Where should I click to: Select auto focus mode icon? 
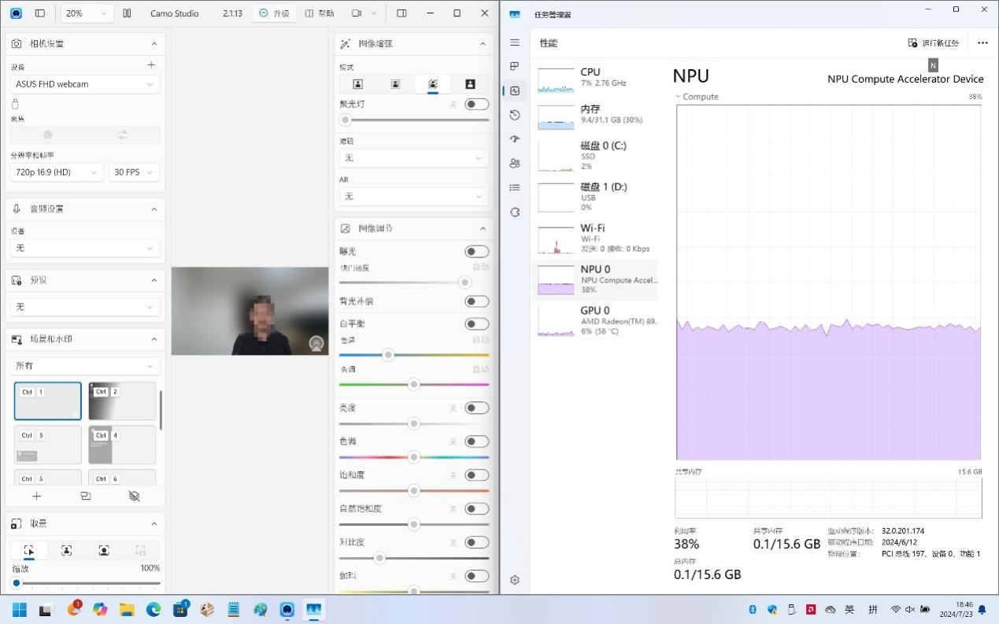[x=48, y=135]
